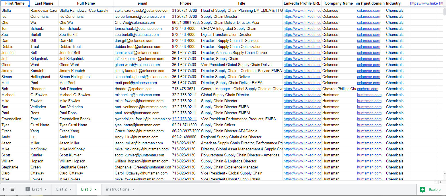The width and height of the screenshot is (446, 196).
Task: Open the cpchem.com domain link
Action: [368, 89]
